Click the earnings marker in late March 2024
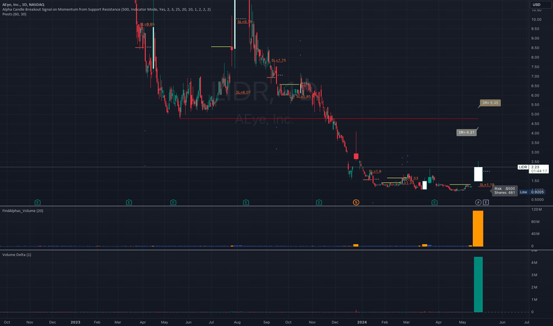Viewport: 553px width, 326px height. pos(434,202)
